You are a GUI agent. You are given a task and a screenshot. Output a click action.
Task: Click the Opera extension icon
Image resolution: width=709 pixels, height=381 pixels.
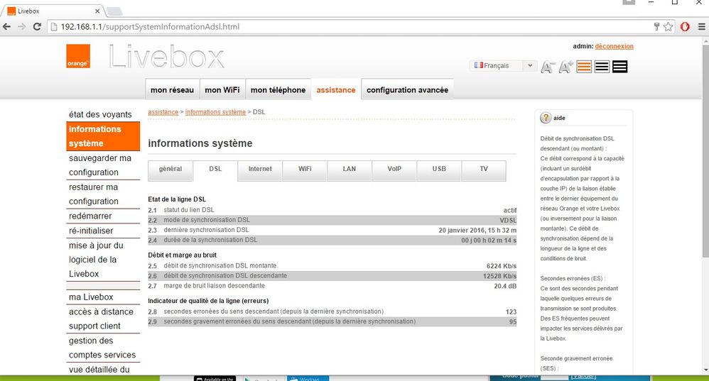click(x=685, y=27)
